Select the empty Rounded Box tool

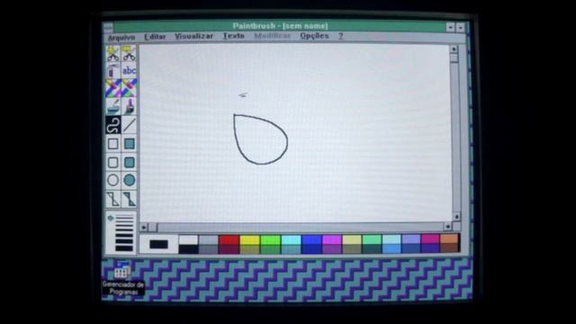click(x=113, y=162)
